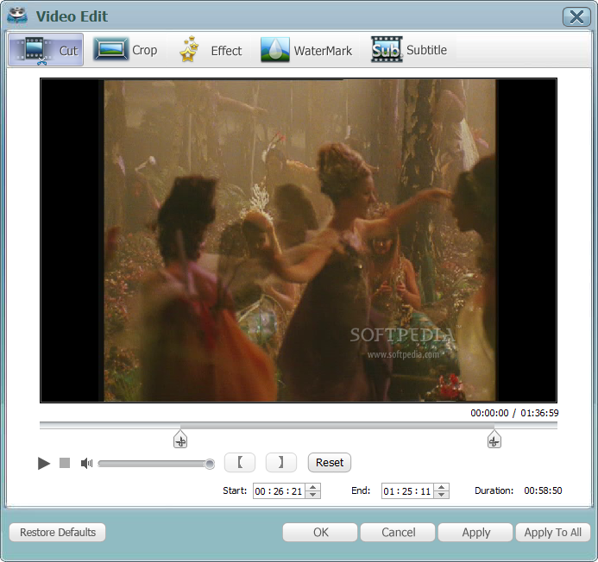
Task: Open the Effect tab
Action: point(211,50)
